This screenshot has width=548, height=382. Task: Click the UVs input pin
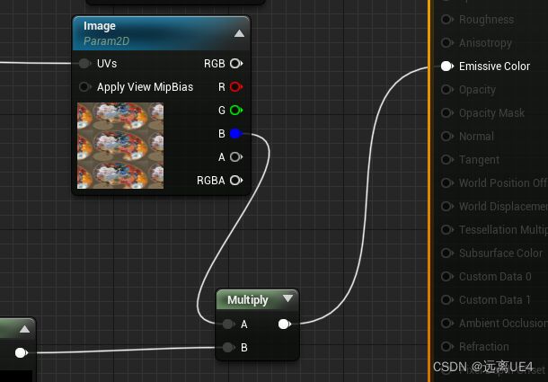85,63
